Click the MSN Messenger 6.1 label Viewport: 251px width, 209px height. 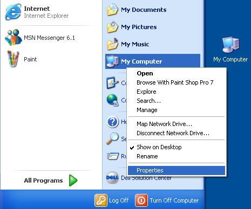pyautogui.click(x=49, y=38)
